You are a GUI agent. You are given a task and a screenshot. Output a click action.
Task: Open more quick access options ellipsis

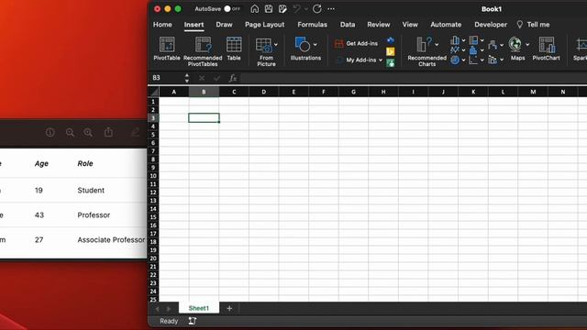pyautogui.click(x=331, y=9)
